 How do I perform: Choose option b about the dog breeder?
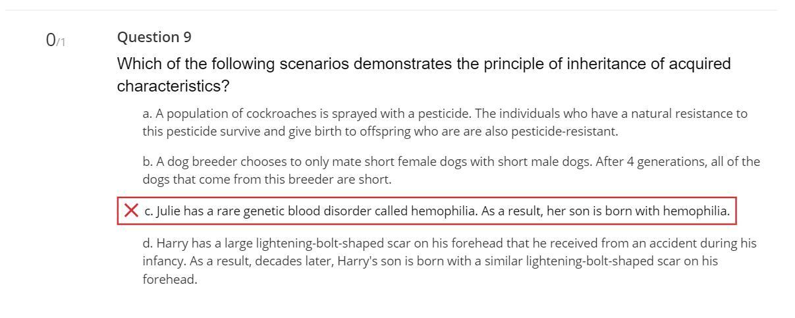pyautogui.click(x=451, y=171)
